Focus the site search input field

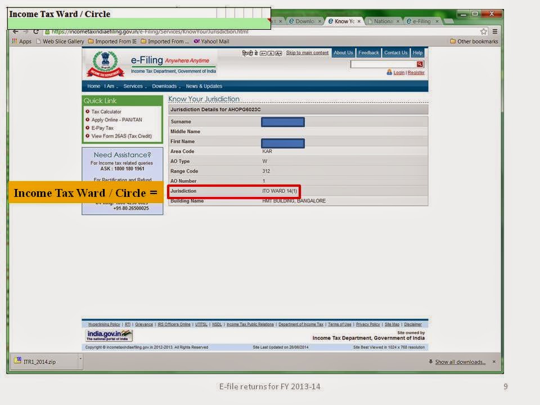[383, 64]
